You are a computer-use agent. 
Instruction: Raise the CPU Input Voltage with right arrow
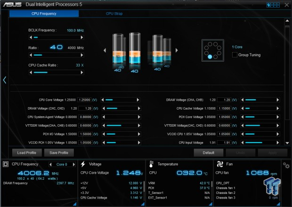pos(278,143)
